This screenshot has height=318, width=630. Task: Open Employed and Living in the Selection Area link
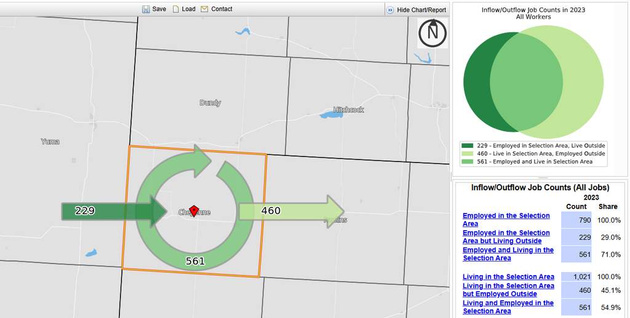tap(508, 254)
